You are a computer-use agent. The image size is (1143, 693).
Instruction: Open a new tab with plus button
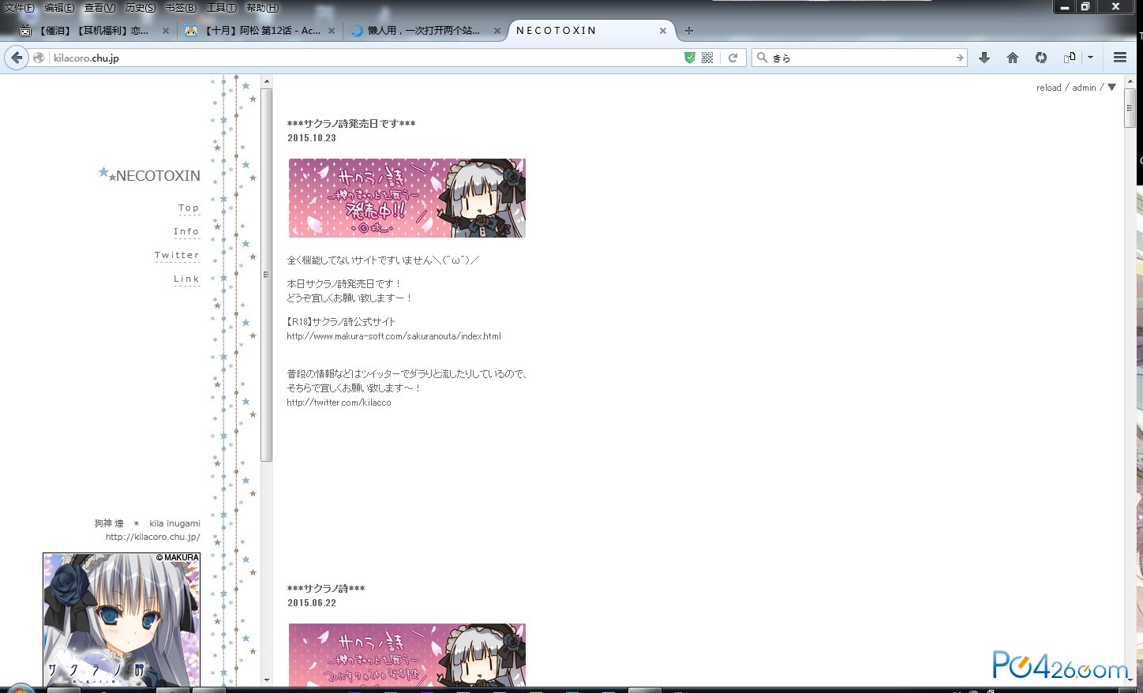689,31
